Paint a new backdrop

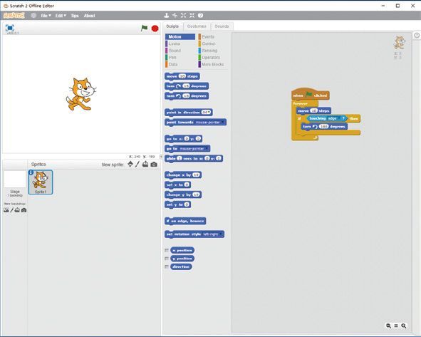[12, 210]
